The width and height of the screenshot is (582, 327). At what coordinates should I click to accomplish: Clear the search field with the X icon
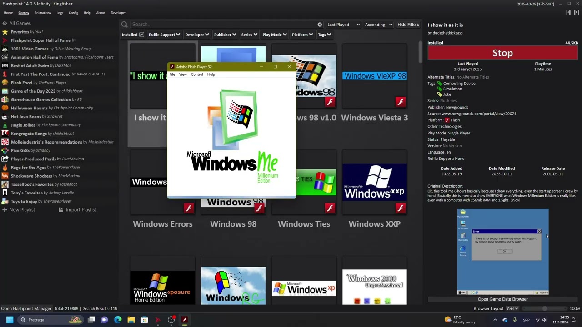pos(320,25)
